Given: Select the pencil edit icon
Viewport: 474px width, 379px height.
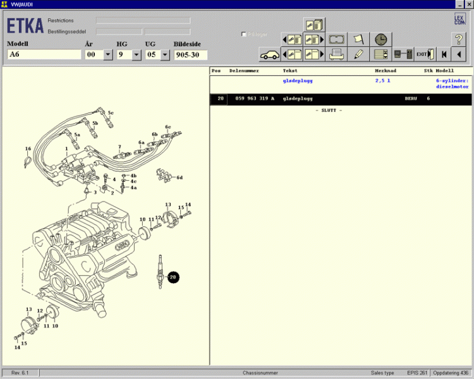Looking at the screenshot, I should coord(358,54).
